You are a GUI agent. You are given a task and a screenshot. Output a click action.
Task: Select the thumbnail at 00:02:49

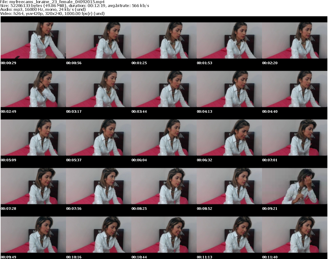[x=33, y=89]
